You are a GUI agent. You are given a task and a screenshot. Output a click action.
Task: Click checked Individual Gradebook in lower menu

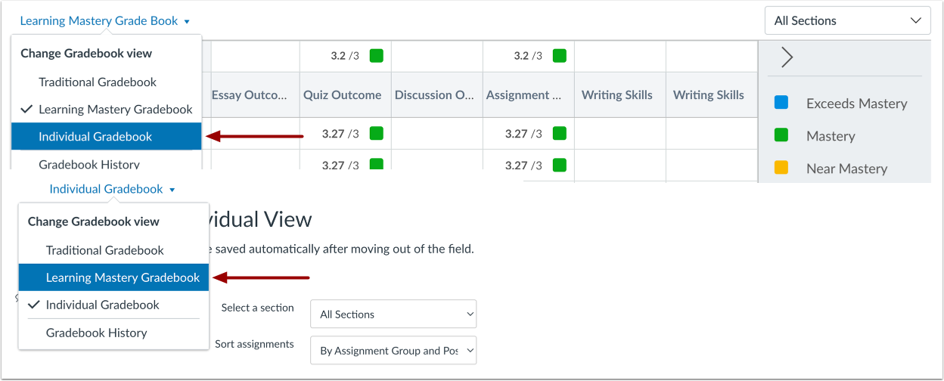point(102,305)
